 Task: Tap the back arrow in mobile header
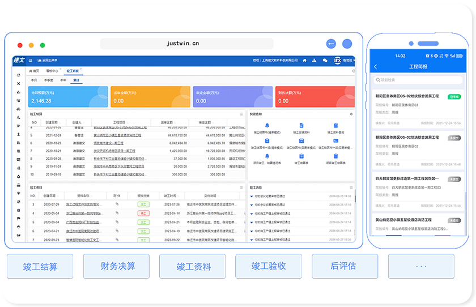pyautogui.click(x=376, y=67)
